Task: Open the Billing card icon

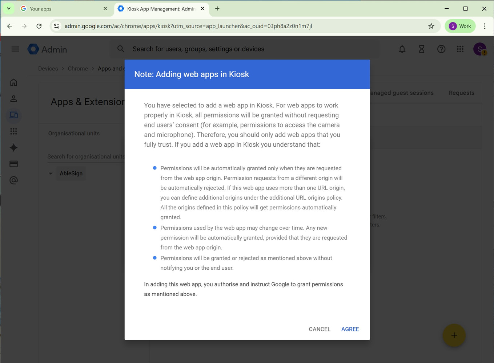Action: pos(13,164)
